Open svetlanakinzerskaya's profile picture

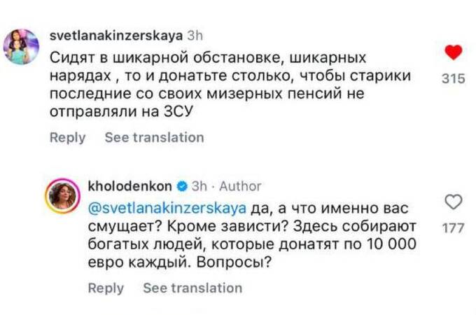pos(21,47)
